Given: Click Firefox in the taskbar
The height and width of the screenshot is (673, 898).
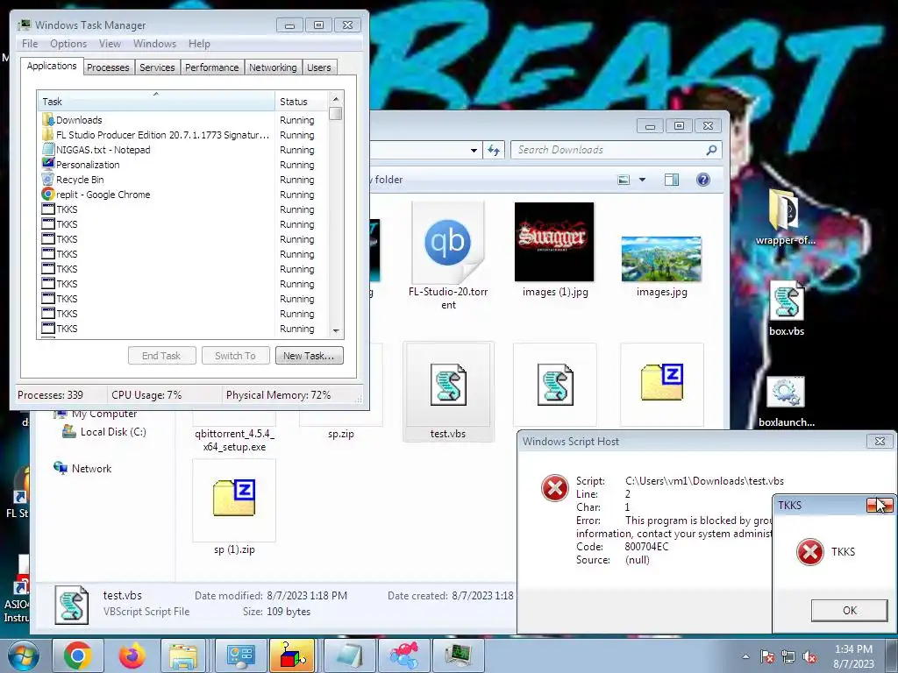Looking at the screenshot, I should [x=132, y=655].
